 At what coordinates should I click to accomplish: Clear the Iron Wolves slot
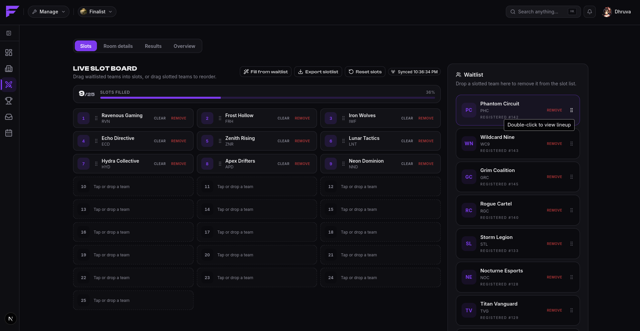click(407, 118)
